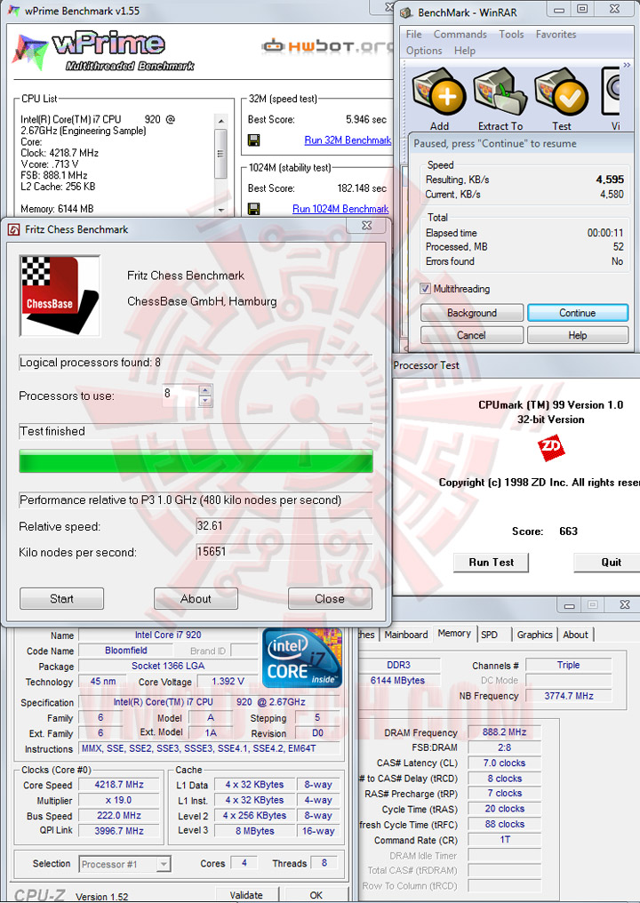Click the Multiplier value x 19.0

click(119, 800)
